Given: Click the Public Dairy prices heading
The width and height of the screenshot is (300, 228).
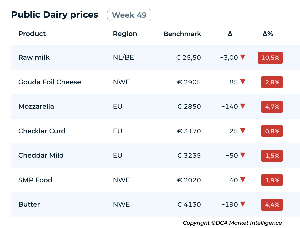Looking at the screenshot, I should (55, 15).
